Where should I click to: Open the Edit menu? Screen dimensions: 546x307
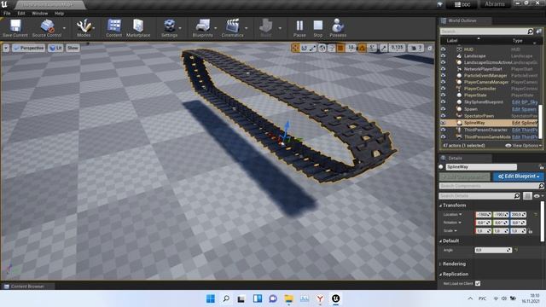(x=21, y=14)
